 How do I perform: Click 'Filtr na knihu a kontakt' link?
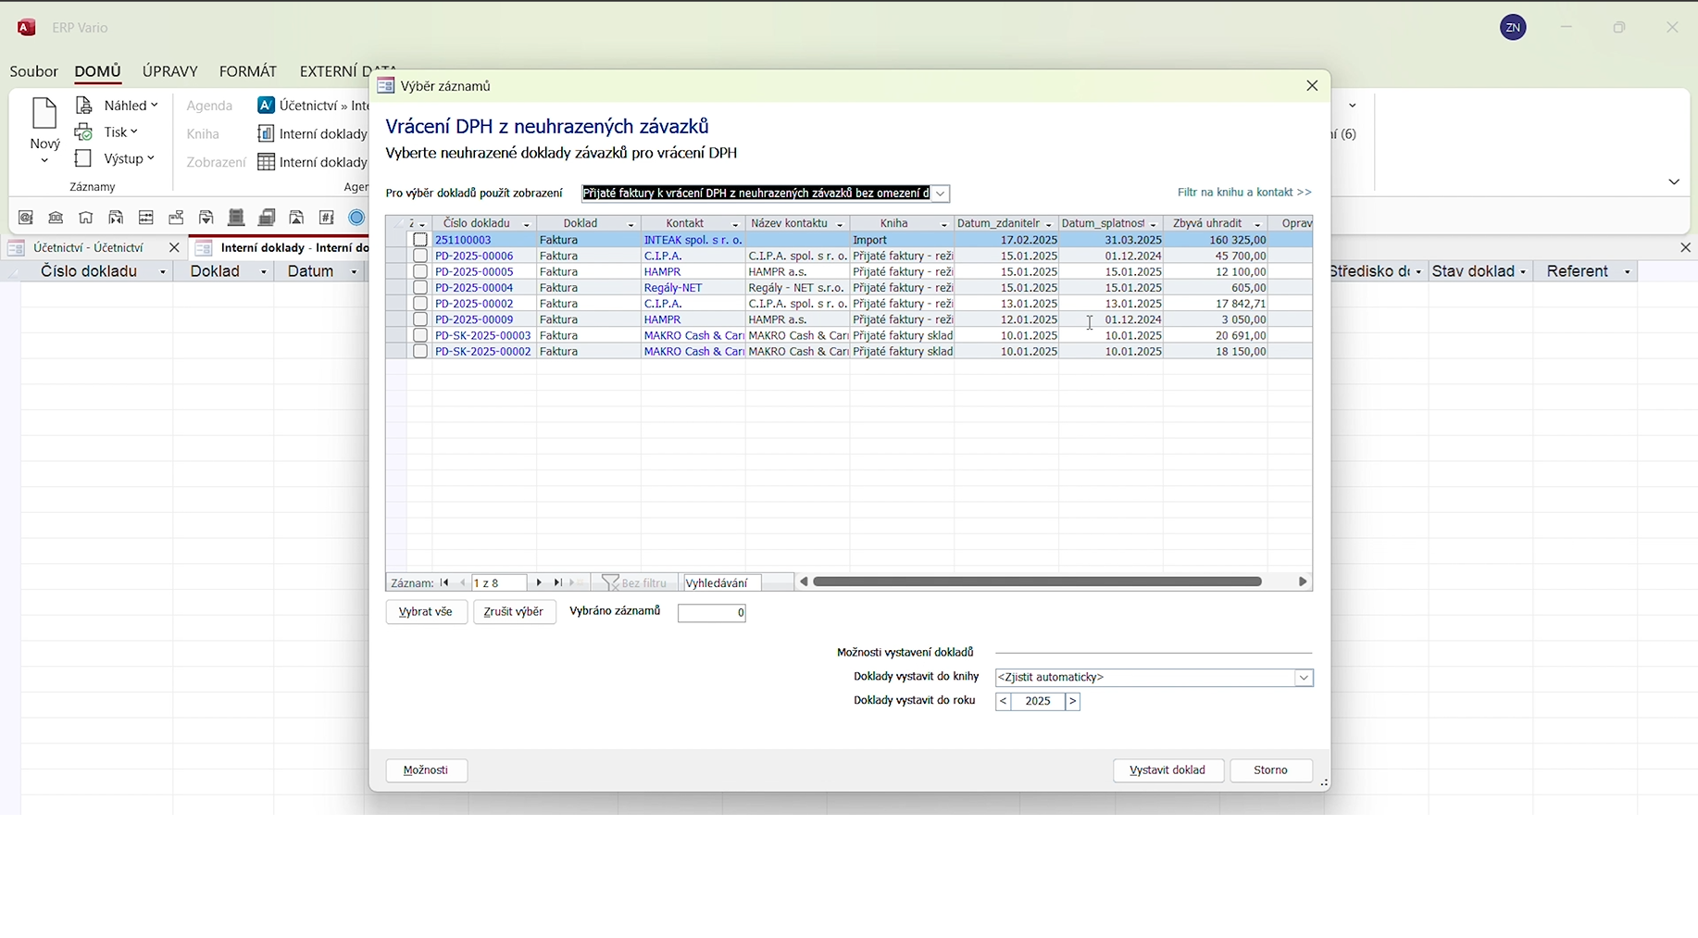pos(1243,193)
